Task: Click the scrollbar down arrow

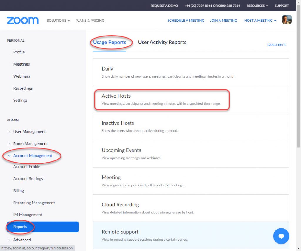Action: point(298,248)
